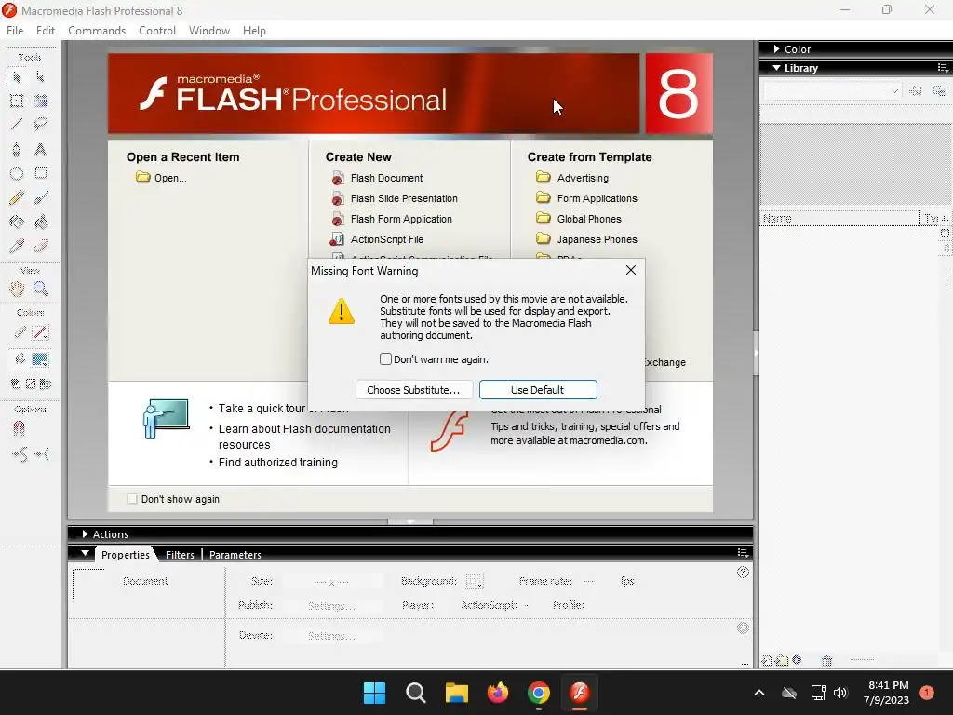This screenshot has height=715, width=953.
Task: Toggle the Library pin current library icon
Action: point(916,91)
